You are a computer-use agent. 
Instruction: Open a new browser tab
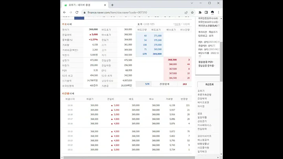[112, 5]
